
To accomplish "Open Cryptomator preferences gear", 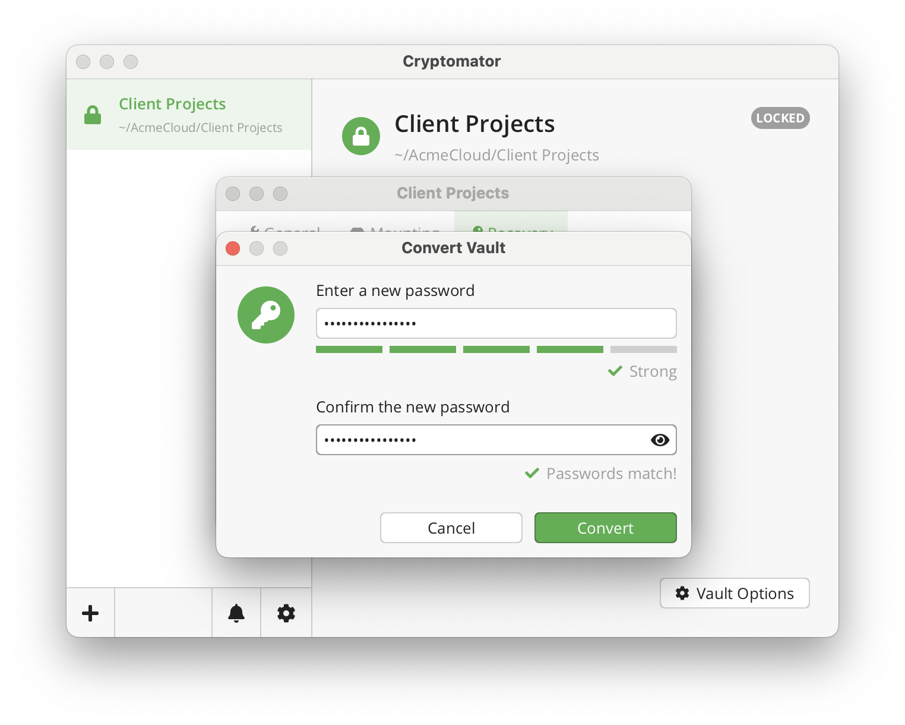I will pyautogui.click(x=286, y=613).
